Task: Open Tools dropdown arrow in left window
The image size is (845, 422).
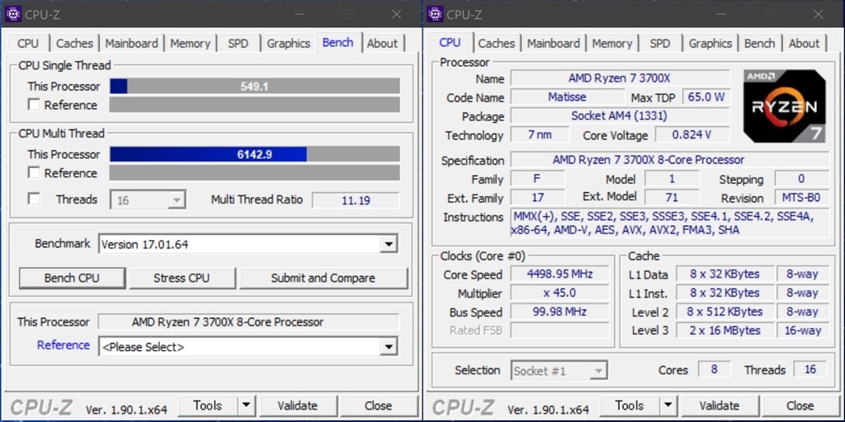Action: (246, 406)
